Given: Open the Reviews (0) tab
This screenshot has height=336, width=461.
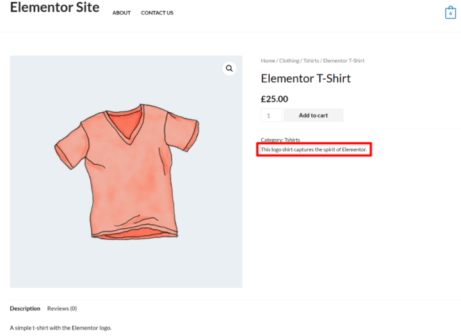Looking at the screenshot, I should [62, 308].
